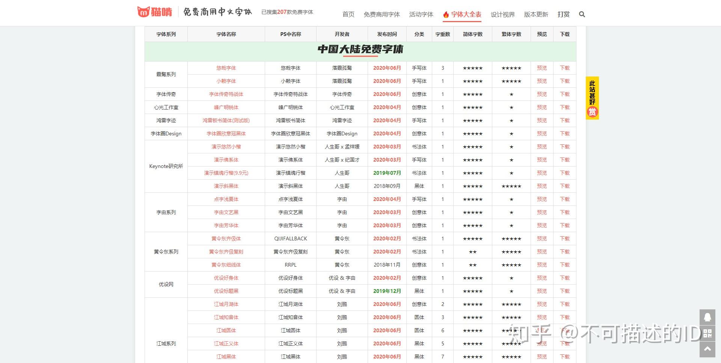Click the 开发者 column header
Viewport: 721px width, 363px height.
click(x=342, y=34)
